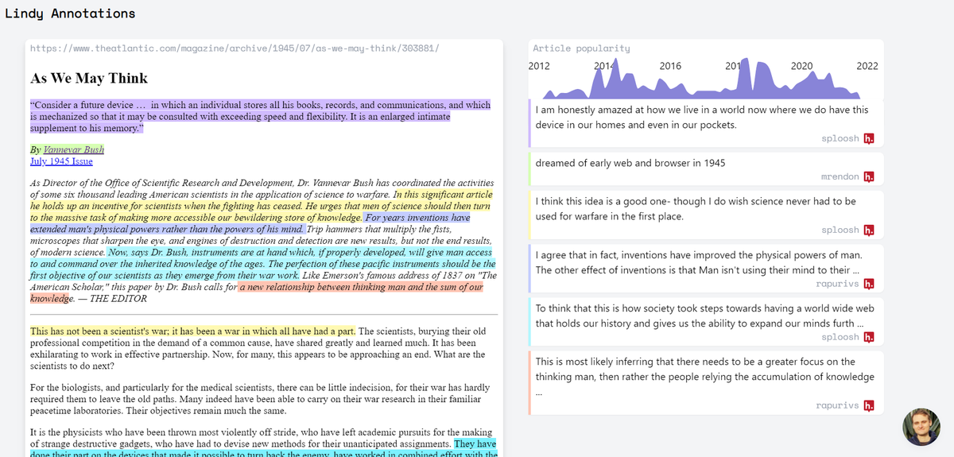
Task: Click username rapurivs on thinking man annotation
Action: tap(837, 405)
